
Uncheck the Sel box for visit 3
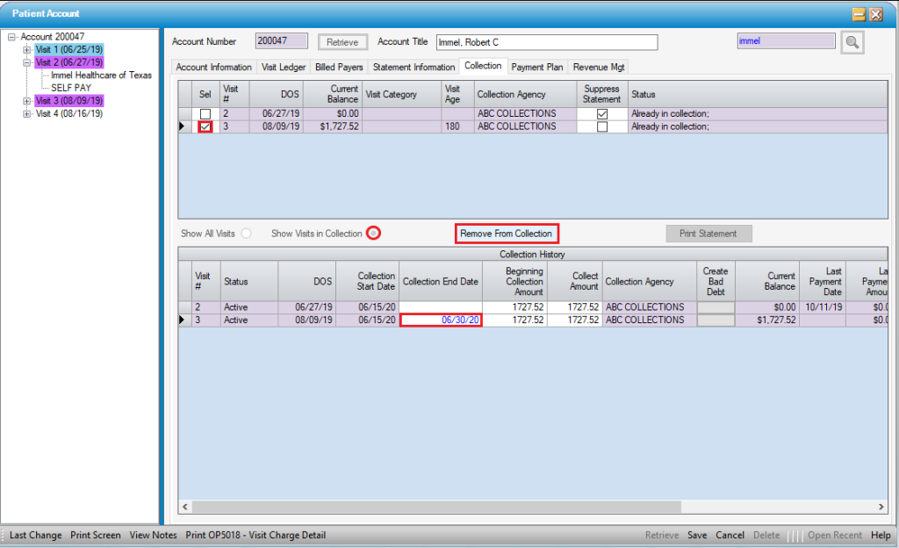point(205,126)
